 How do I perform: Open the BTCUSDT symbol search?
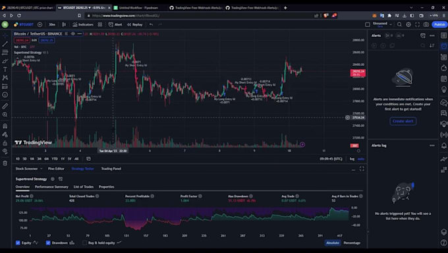[x=24, y=24]
